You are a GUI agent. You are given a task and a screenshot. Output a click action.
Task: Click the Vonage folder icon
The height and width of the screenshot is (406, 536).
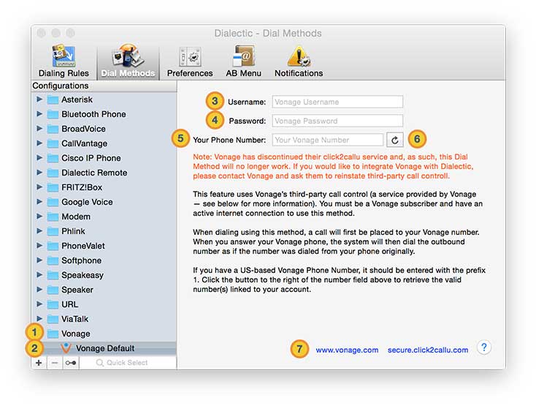pos(53,334)
